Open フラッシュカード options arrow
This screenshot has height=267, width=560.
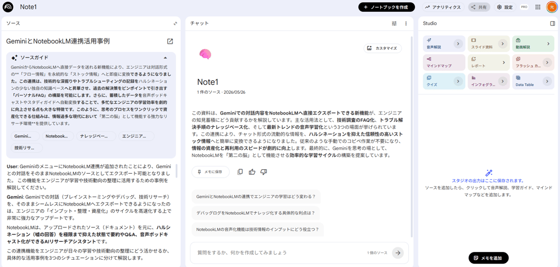tap(547, 63)
